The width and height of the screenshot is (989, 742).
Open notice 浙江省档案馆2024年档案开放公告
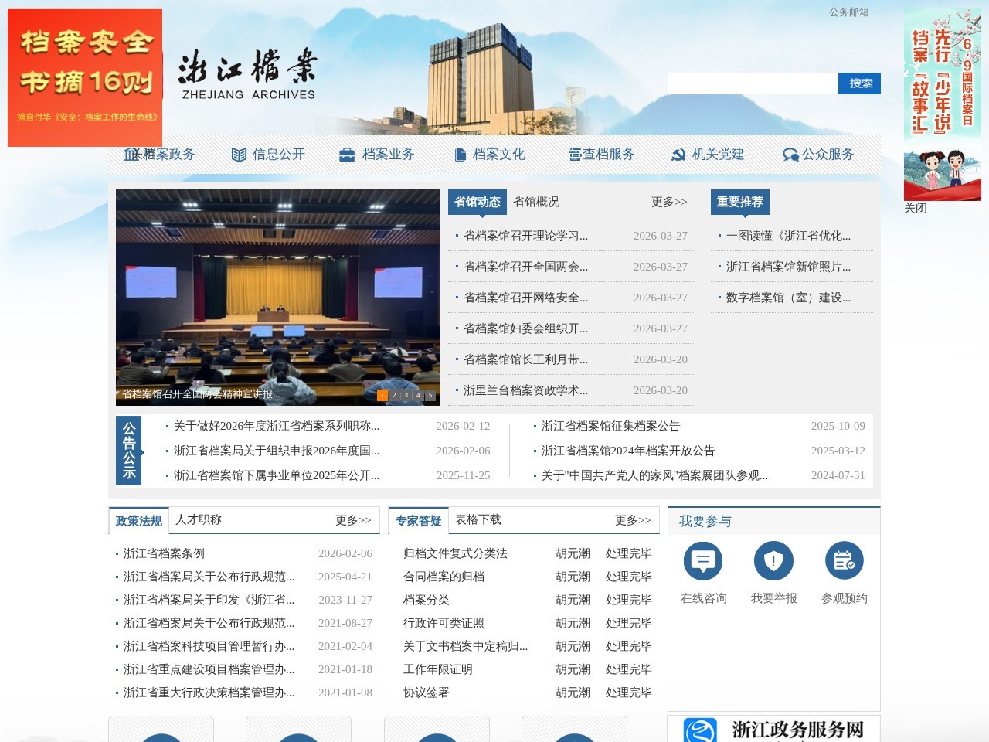(x=628, y=451)
